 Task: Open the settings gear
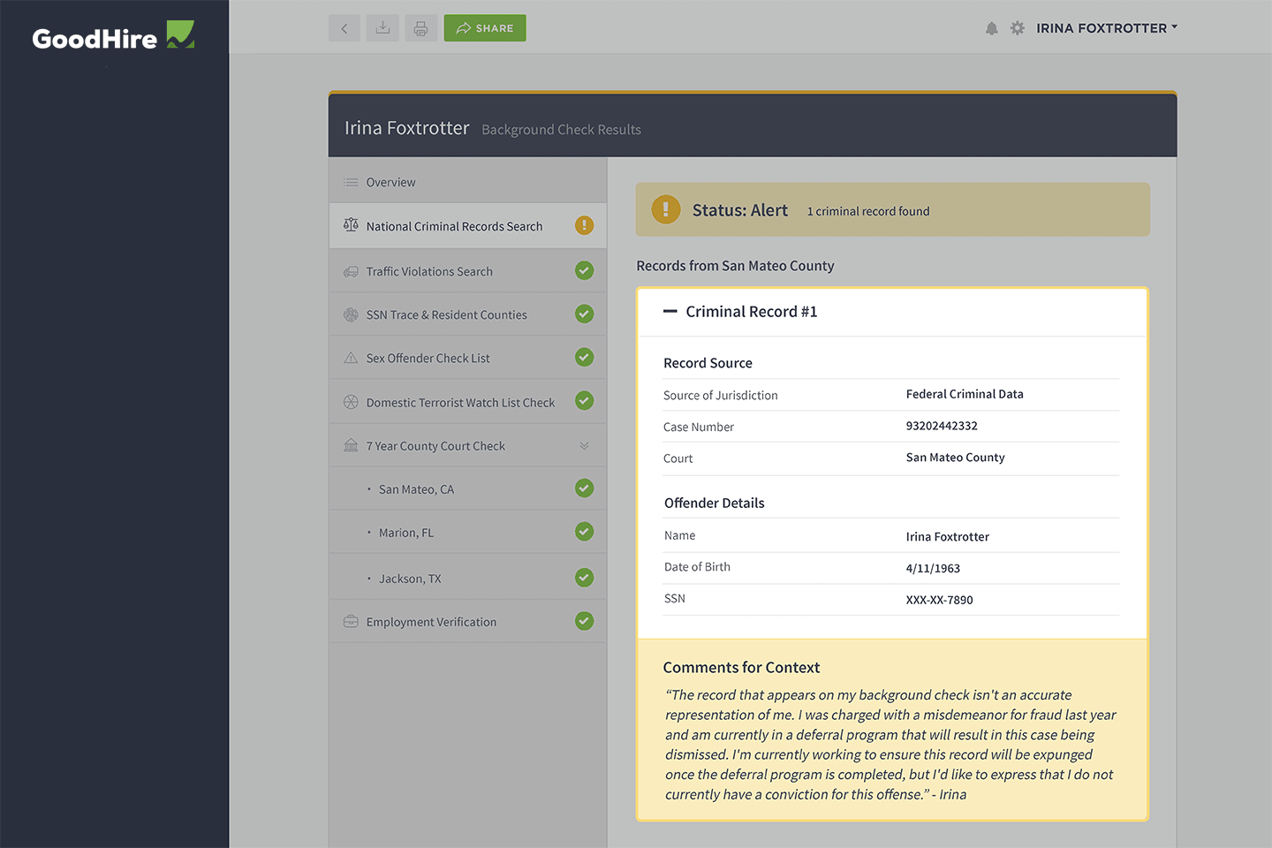tap(1017, 27)
